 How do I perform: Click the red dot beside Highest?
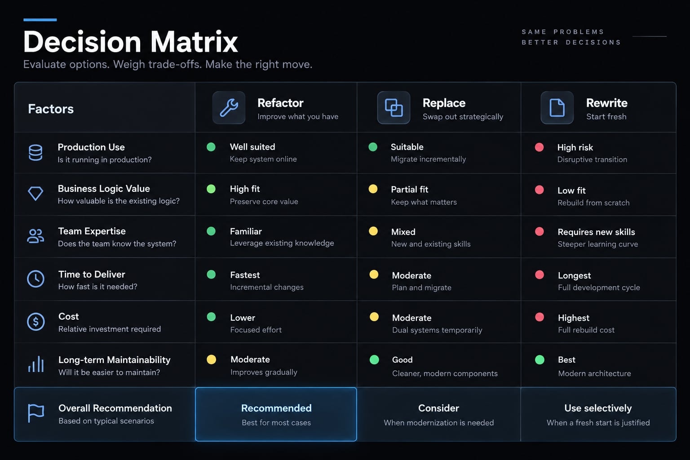click(x=540, y=317)
